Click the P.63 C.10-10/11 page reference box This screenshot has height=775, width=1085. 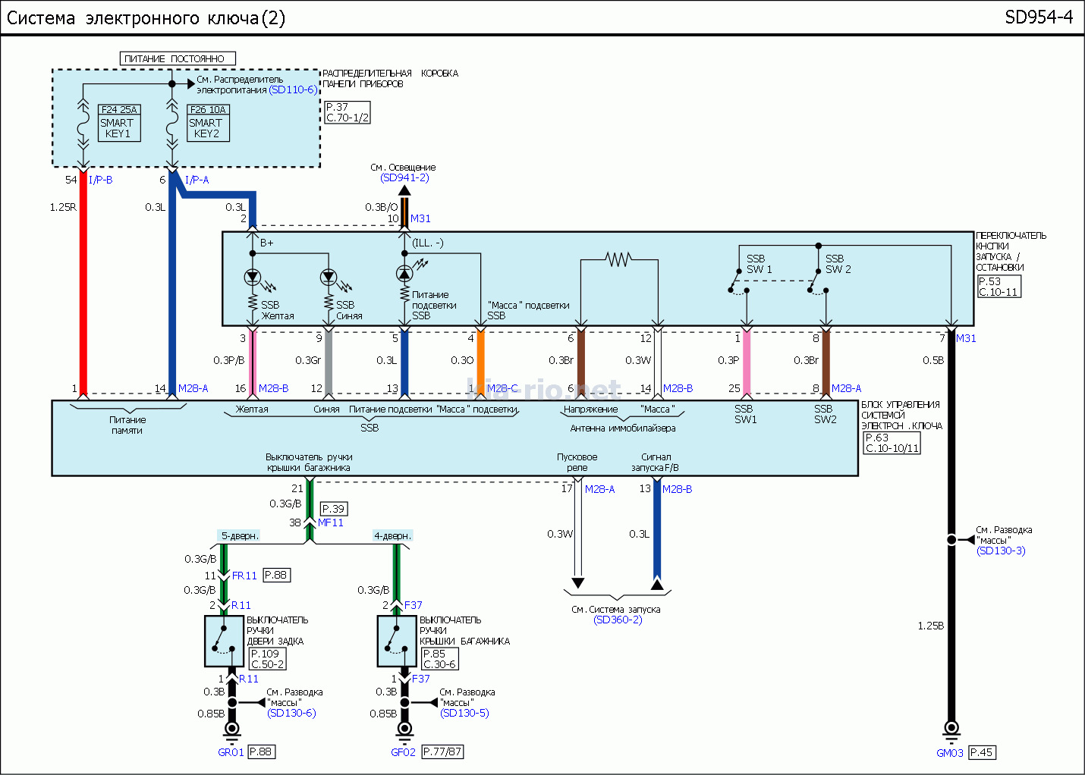pyautogui.click(x=892, y=443)
